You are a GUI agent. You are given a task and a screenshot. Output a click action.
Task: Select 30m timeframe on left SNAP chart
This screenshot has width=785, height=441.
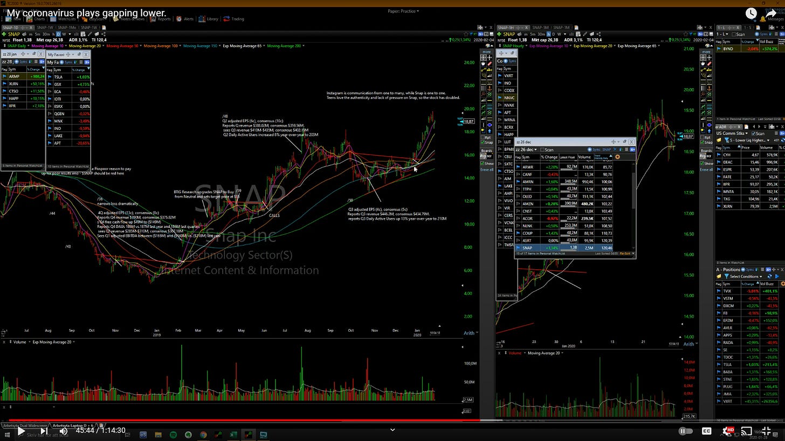(46, 34)
